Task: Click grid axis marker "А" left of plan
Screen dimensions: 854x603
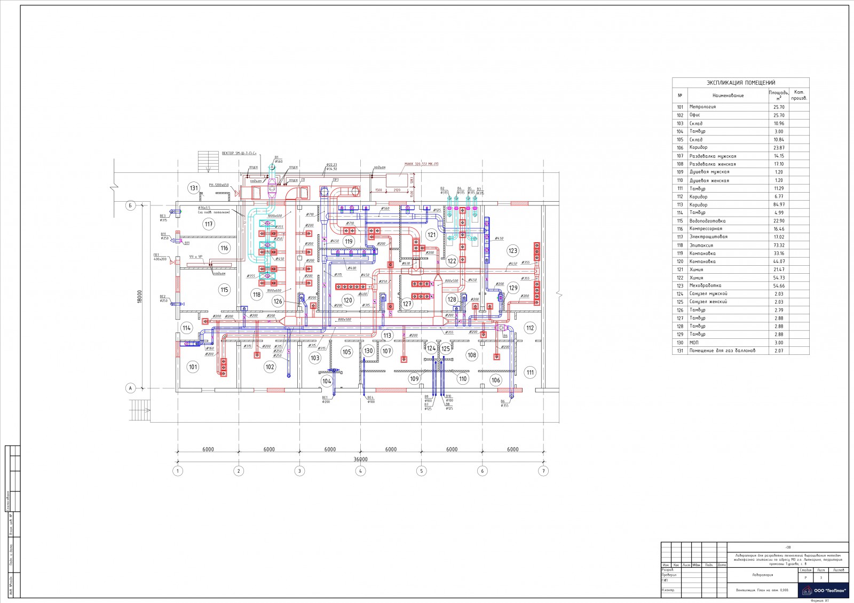Action: (x=130, y=388)
